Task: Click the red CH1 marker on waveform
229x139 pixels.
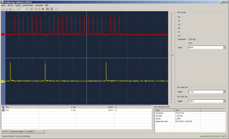Action: pos(3,34)
